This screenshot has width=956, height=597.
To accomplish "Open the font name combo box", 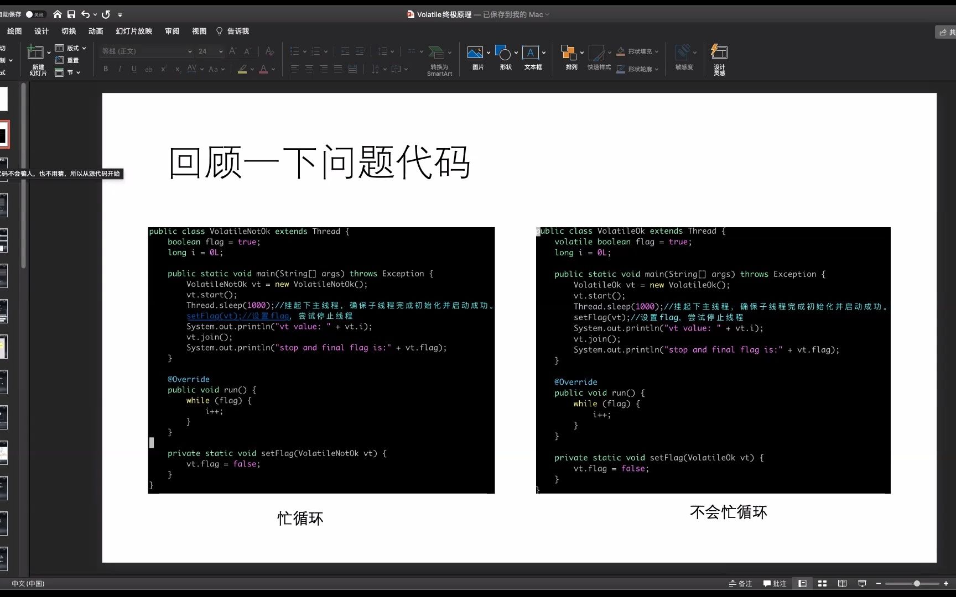I will 147,51.
